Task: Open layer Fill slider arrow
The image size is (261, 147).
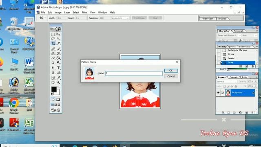Action: 255,86
